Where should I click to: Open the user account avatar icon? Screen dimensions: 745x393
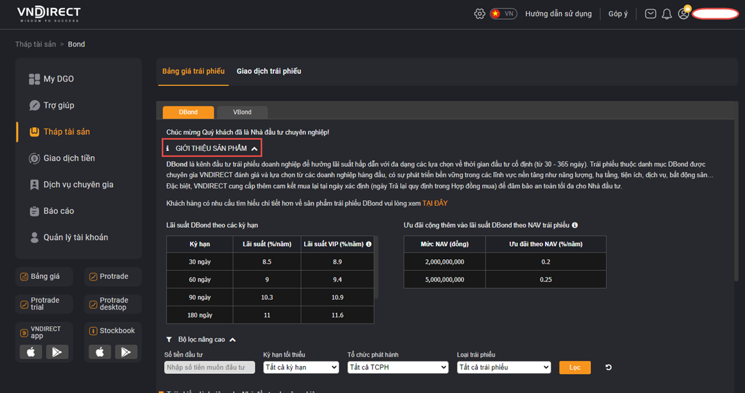click(683, 14)
